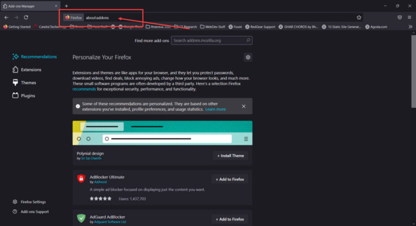Open the Firefox application menu
416x226 pixels.
pos(409,17)
